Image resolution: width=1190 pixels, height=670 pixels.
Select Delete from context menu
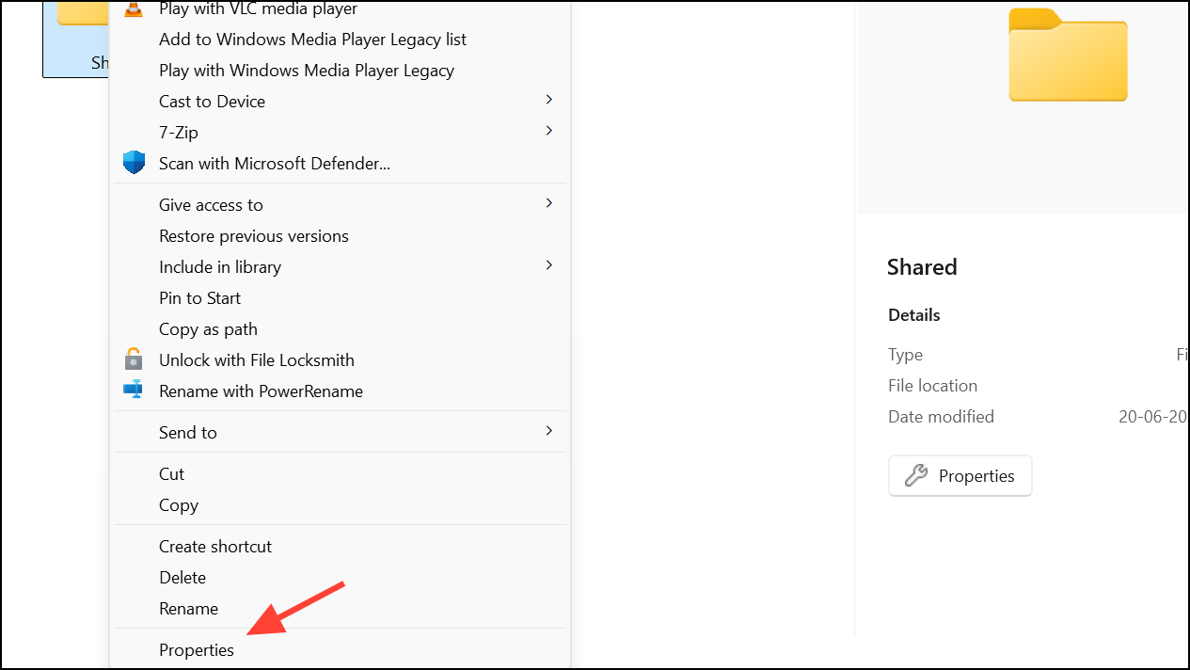pos(340,578)
